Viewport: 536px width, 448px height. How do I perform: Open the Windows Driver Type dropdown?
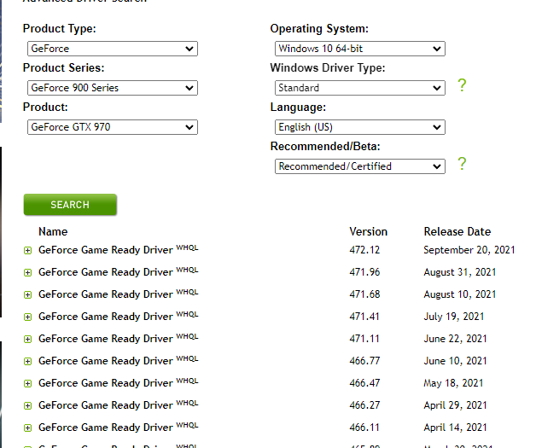(x=360, y=88)
